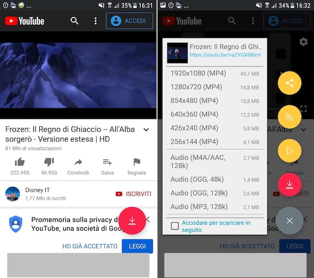Image resolution: width=314 pixels, height=278 pixels.
Task: Tap the yellow play floating button
Action: pos(289,151)
